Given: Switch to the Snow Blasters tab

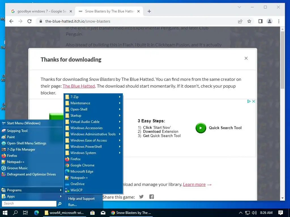Looking at the screenshot, I should pyautogui.click(x=109, y=11).
